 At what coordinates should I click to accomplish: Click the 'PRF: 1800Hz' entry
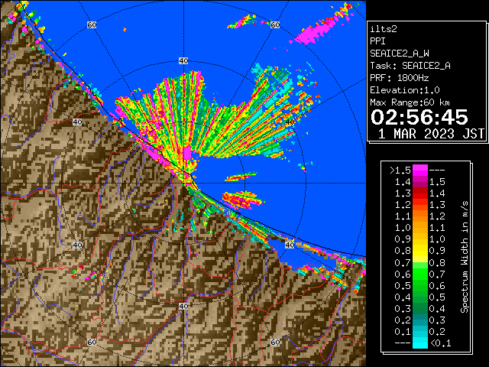pos(400,78)
